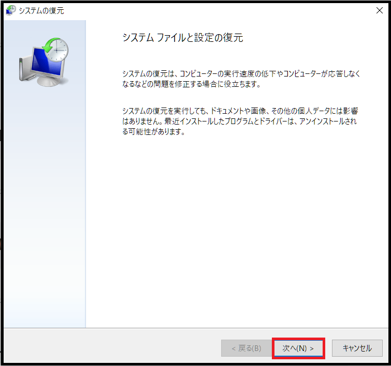
Task: Click the first paragraph starting システムの復元は、コンピューター
Action: [240, 74]
